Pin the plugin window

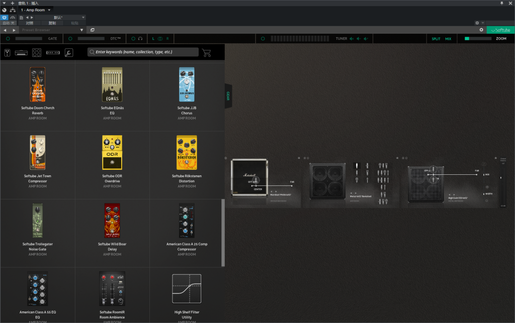click(x=501, y=3)
